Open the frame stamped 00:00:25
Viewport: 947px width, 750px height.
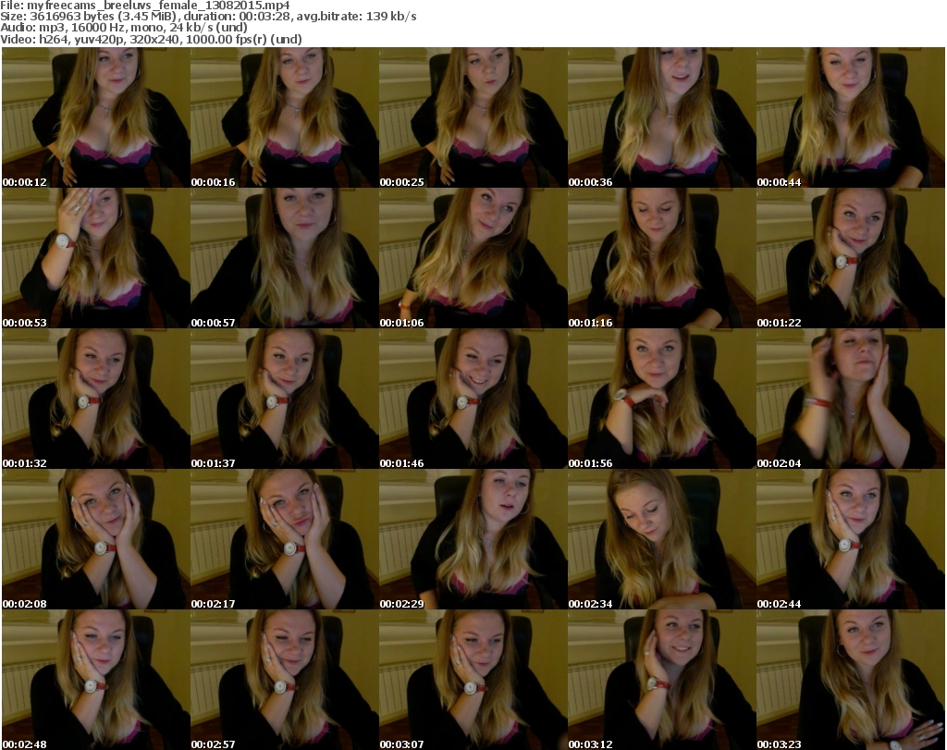coord(473,117)
